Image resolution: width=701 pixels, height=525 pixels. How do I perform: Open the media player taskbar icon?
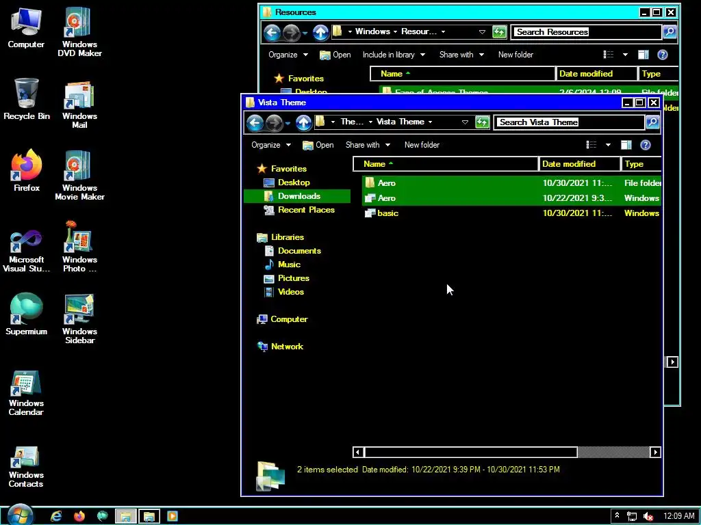[172, 516]
